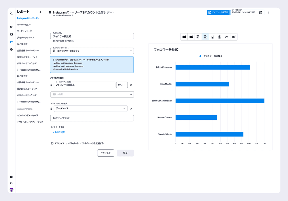Click the ウィジェット名 text field

point(92,36)
